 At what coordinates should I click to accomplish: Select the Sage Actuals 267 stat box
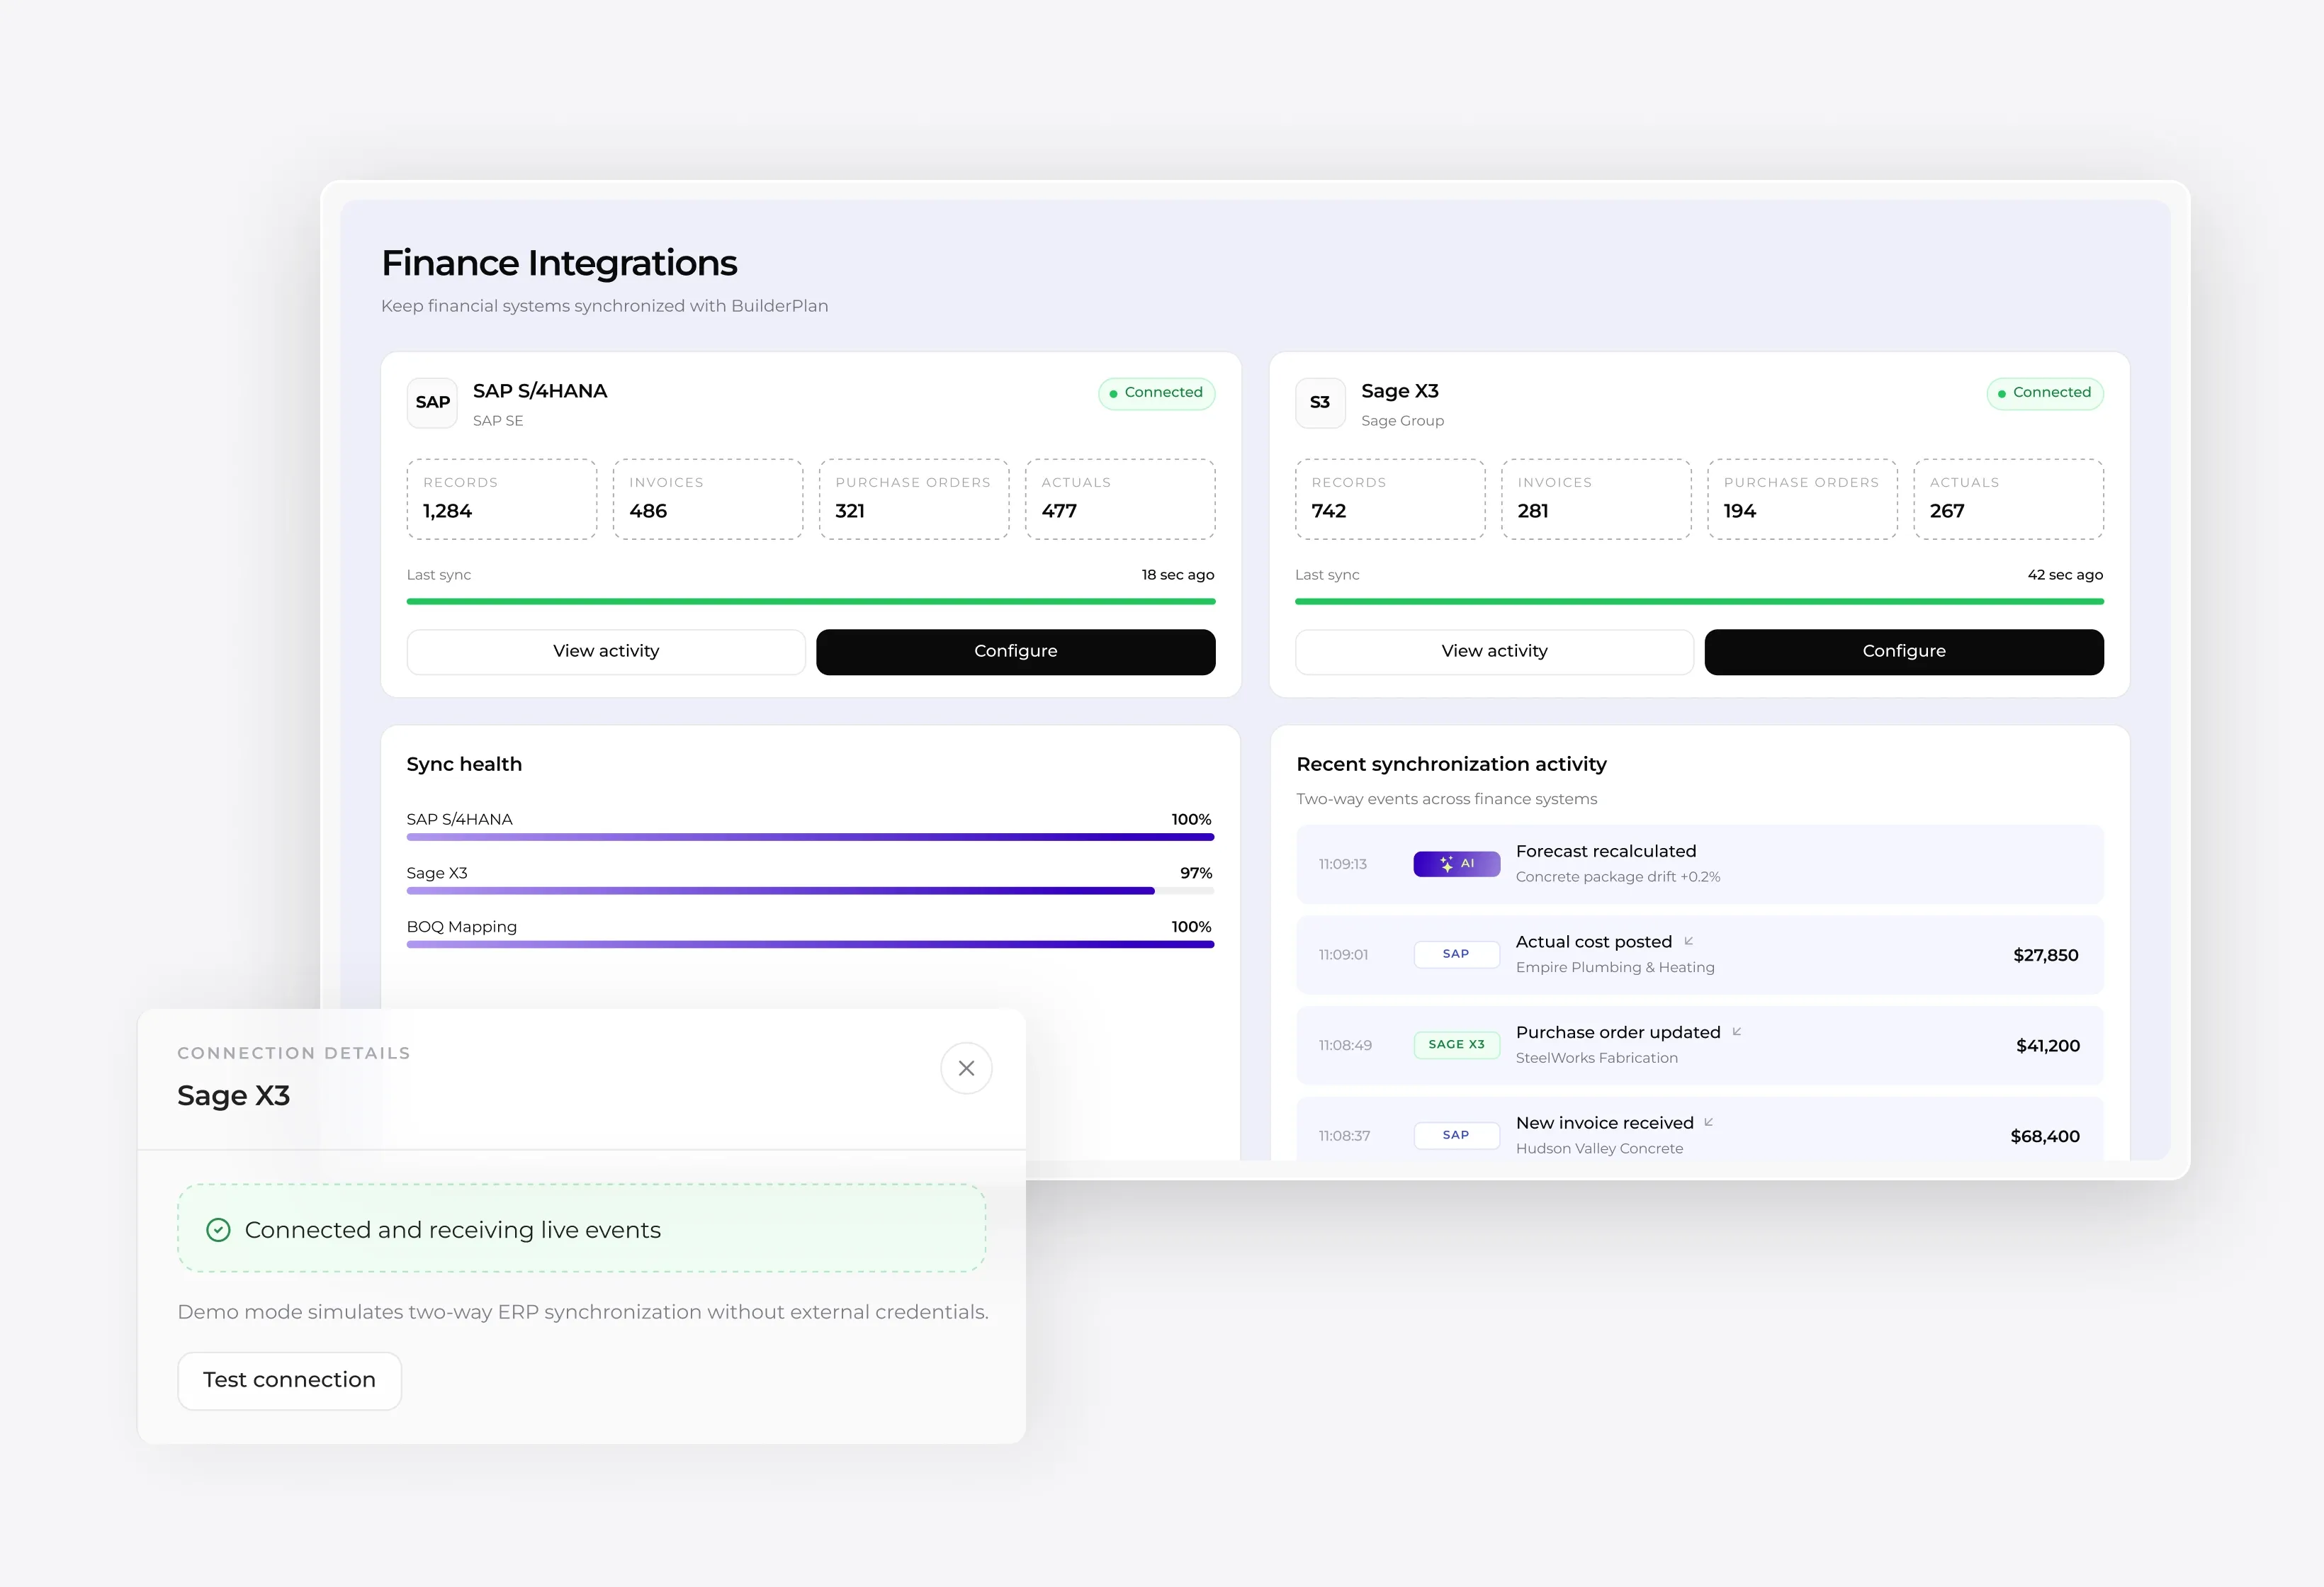click(x=2008, y=499)
